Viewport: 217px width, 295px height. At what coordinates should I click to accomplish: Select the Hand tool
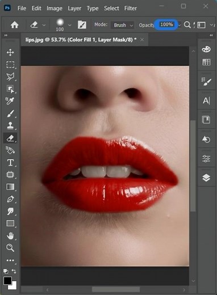point(10,235)
